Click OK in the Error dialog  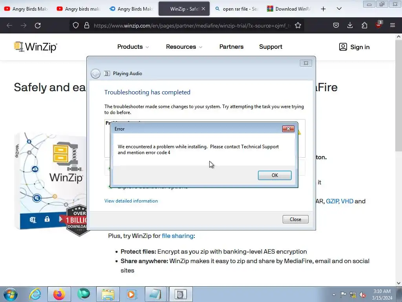274,175
